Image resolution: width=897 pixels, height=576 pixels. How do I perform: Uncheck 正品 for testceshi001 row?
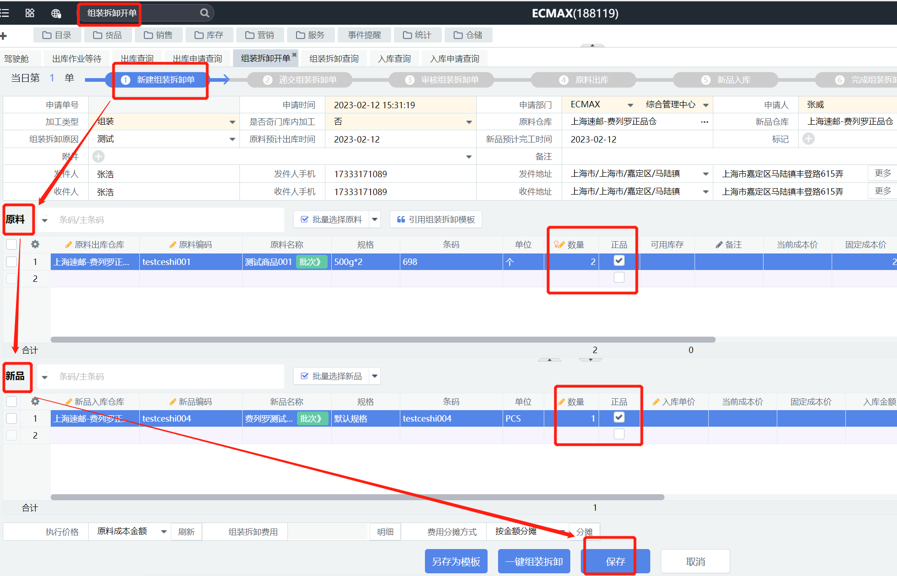point(619,261)
